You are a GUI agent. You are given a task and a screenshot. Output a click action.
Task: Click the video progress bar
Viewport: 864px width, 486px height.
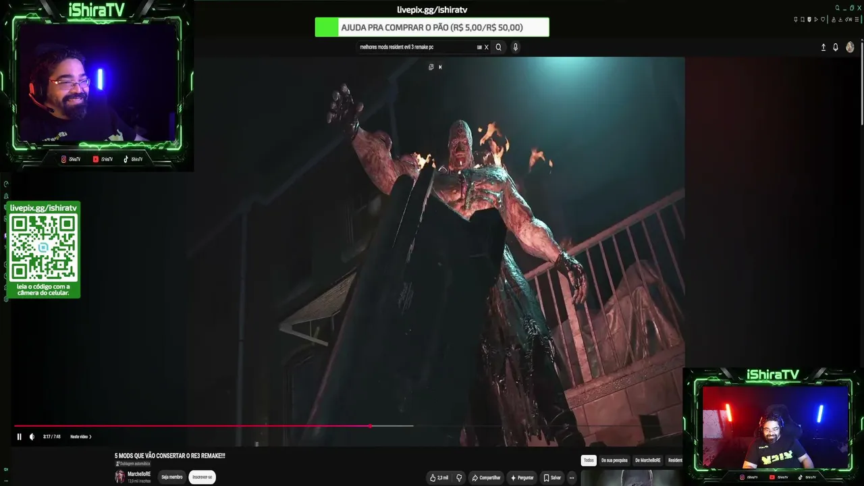[349, 426]
